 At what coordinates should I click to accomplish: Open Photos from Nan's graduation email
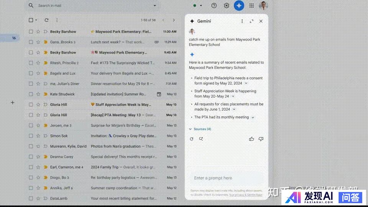[102, 146]
